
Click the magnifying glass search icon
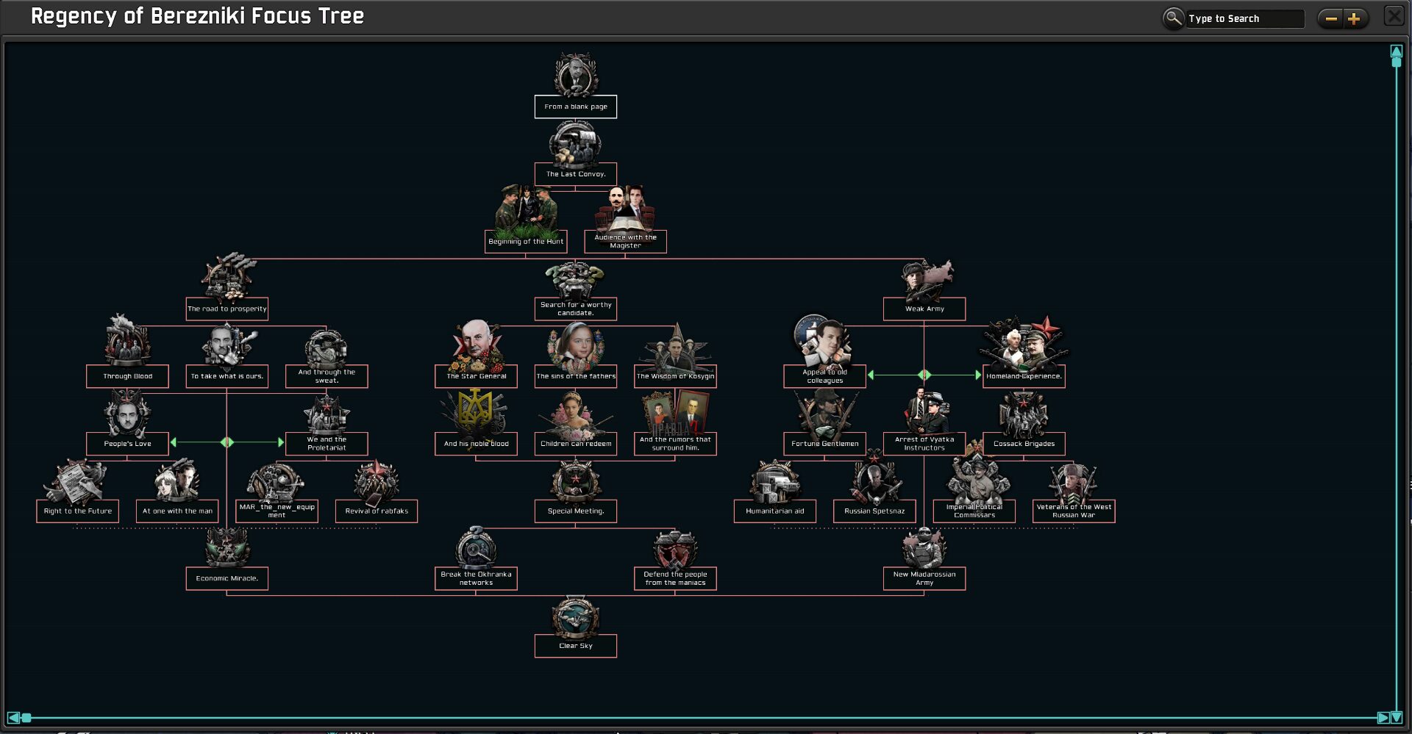coord(1174,18)
